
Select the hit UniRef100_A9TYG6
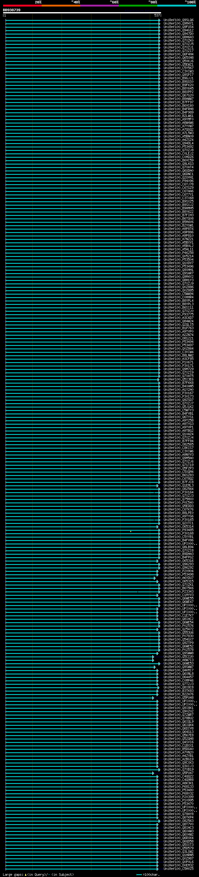(178, 516)
